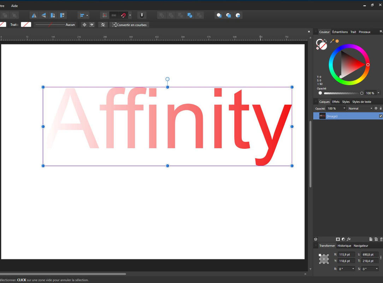Add a new layer icon
This screenshot has width=383, height=283.
[x=371, y=239]
